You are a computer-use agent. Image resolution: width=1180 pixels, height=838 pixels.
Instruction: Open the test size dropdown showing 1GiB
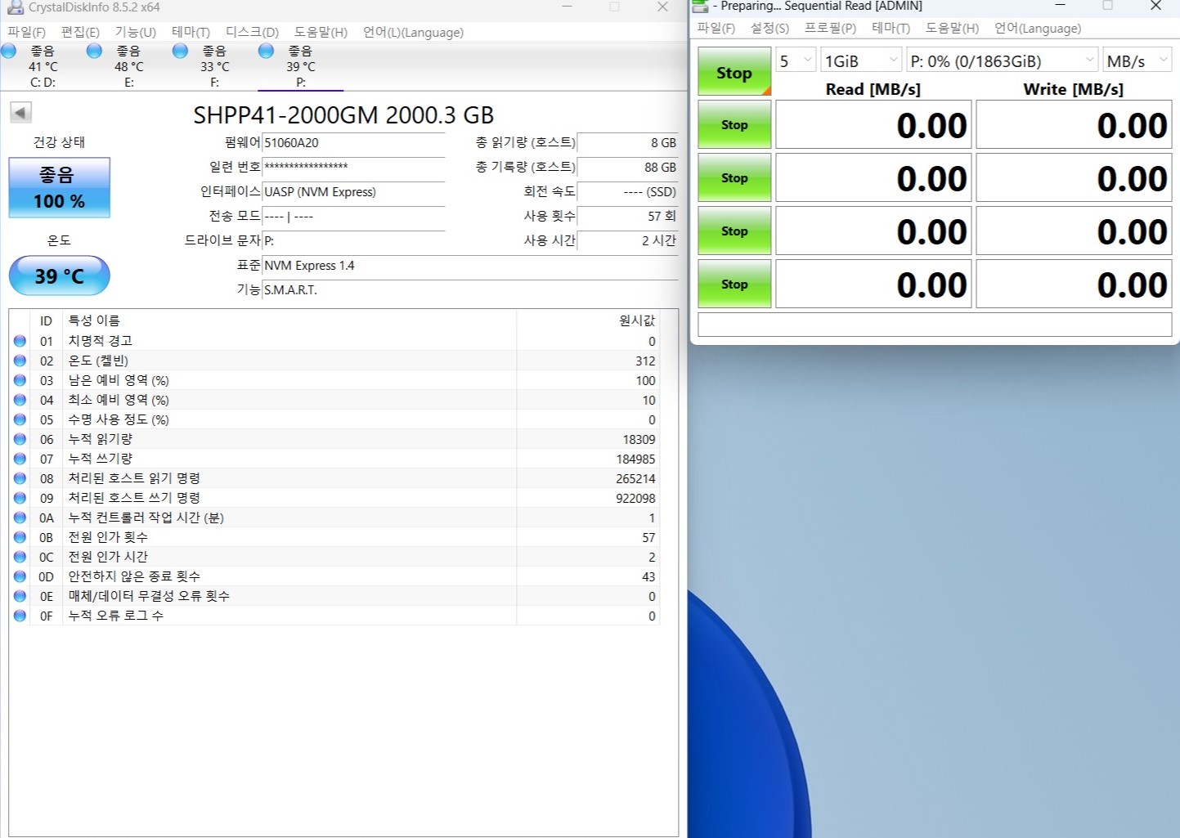[x=861, y=60]
